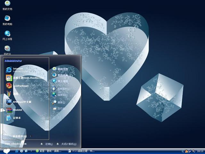Select 网上邻居 in Start menu right column
The width and height of the screenshot is (205, 154).
(x=60, y=81)
